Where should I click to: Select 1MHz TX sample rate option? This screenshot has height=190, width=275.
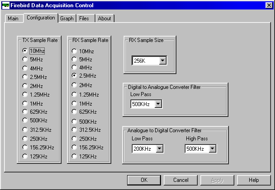tap(25, 103)
